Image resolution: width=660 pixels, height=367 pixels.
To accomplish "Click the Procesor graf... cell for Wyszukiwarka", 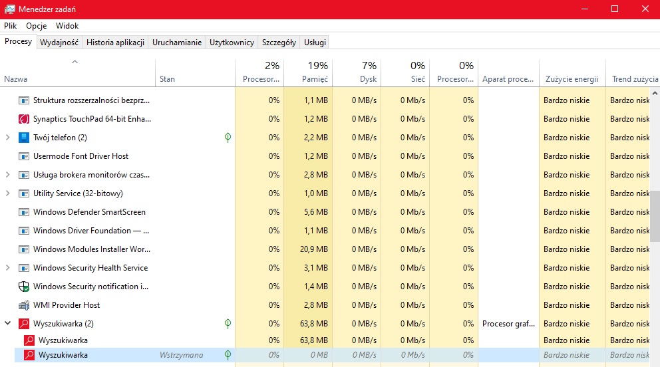I will [x=508, y=324].
